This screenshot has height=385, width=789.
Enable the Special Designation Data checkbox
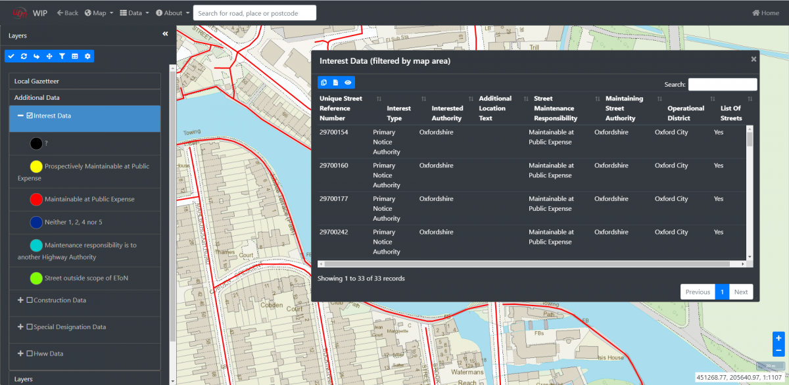30,327
